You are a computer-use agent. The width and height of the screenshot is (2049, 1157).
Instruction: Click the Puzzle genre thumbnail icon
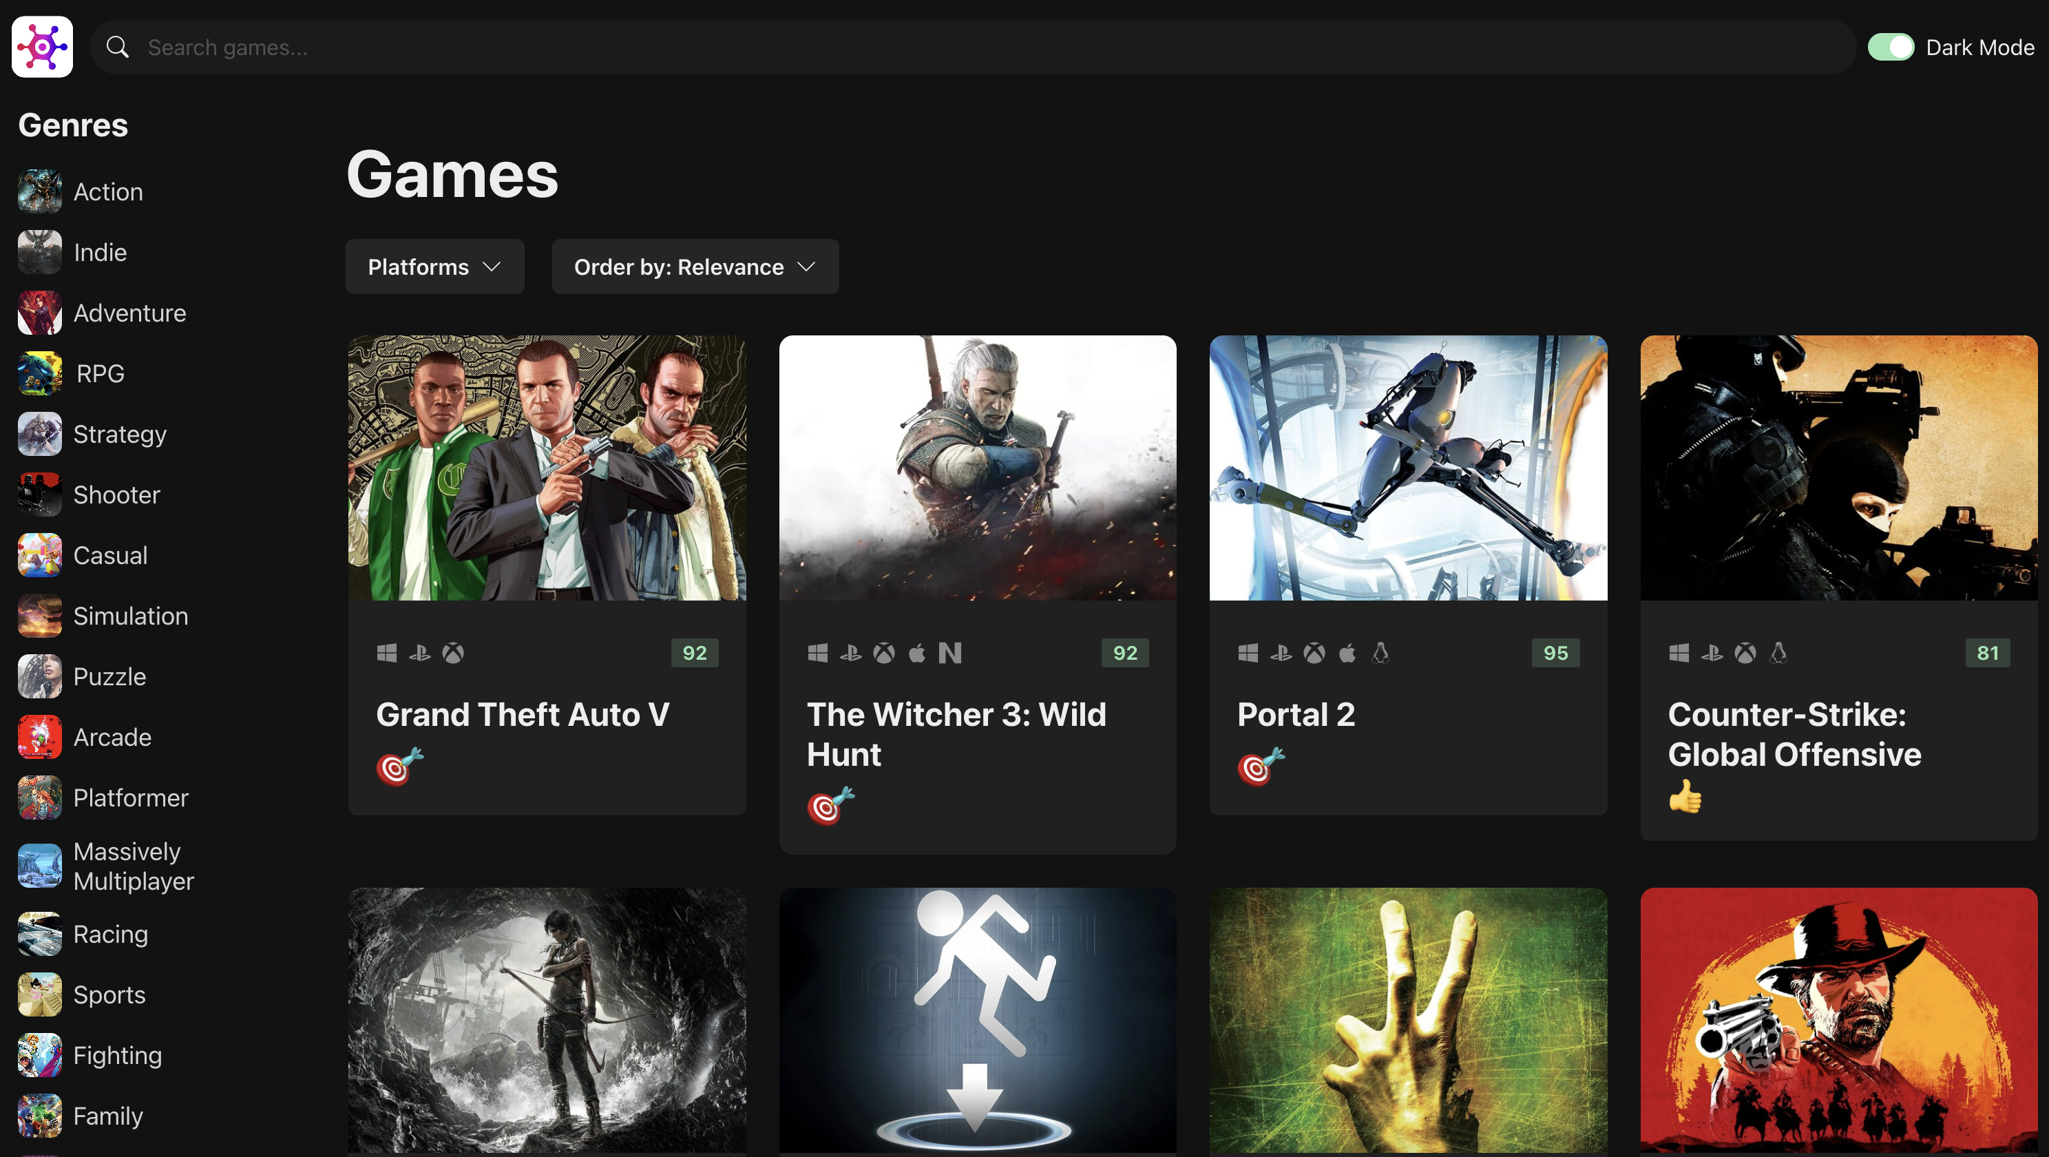[x=40, y=676]
